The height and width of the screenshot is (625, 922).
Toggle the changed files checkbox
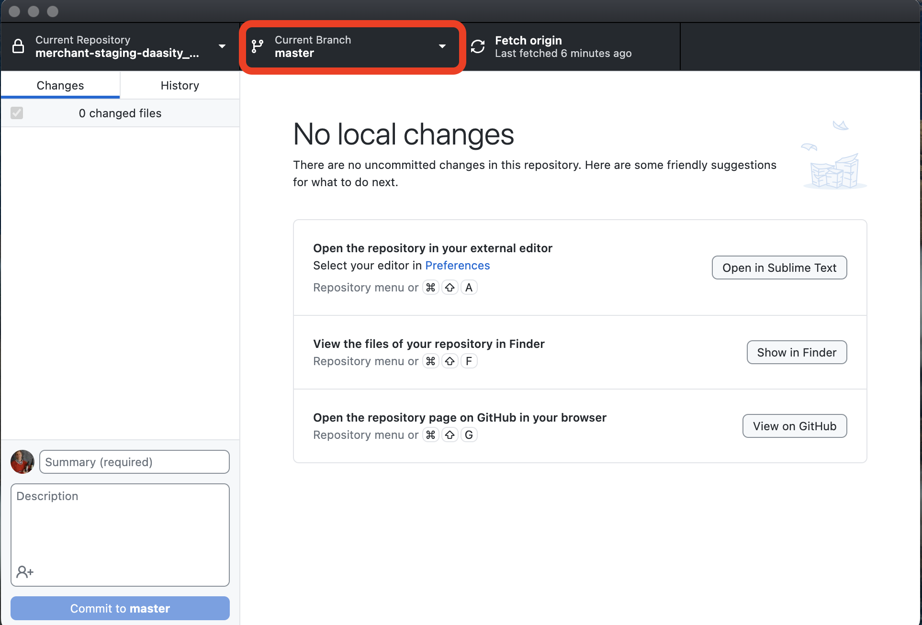(x=17, y=113)
